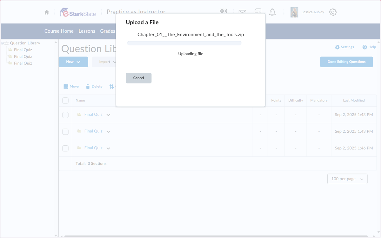
Task: Open the subscription alerts chat icon
Action: (x=257, y=12)
